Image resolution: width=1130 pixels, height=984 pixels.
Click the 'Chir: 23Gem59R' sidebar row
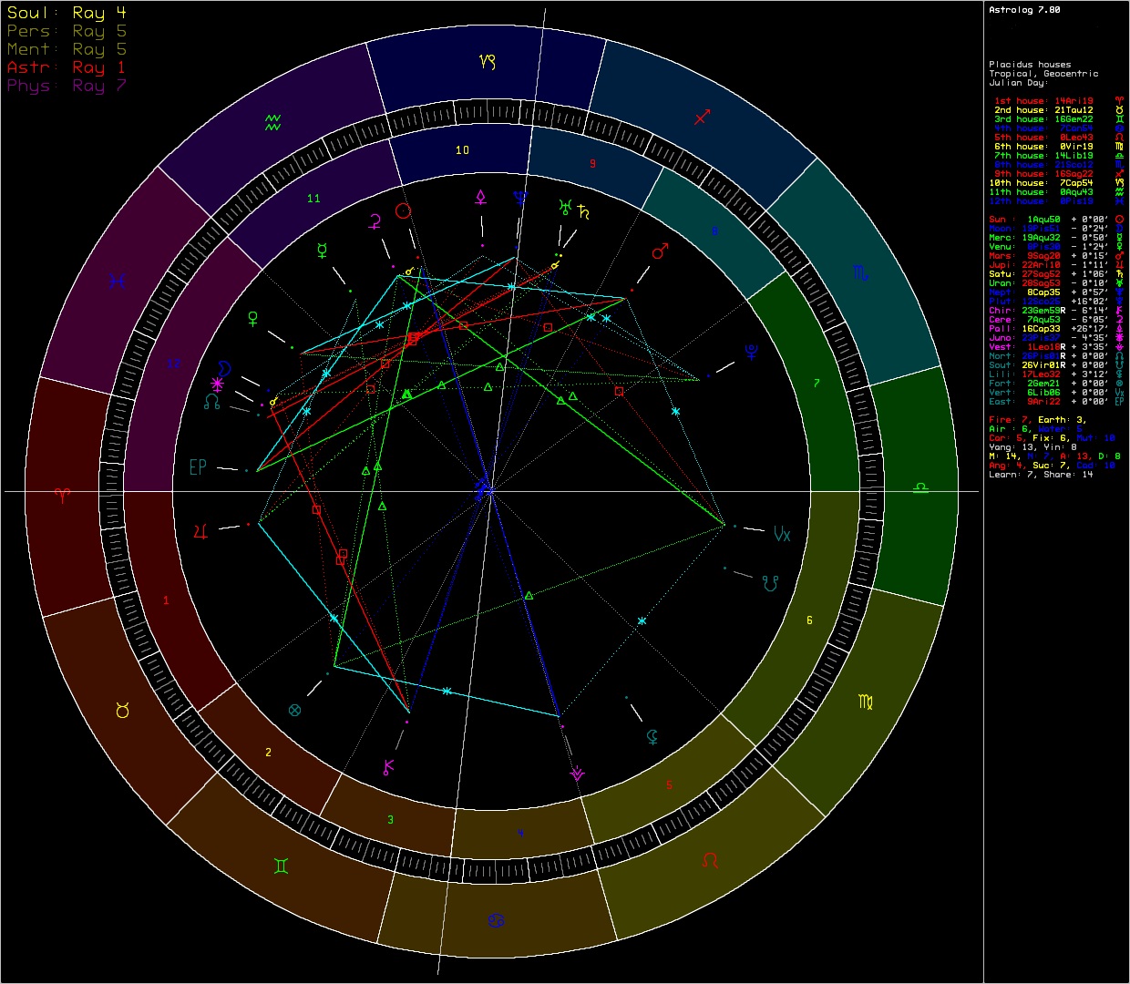pyautogui.click(x=1058, y=311)
